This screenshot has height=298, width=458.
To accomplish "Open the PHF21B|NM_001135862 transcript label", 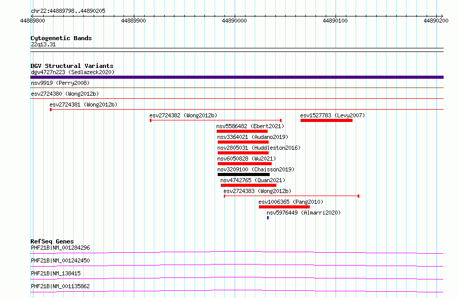I will coord(60,286).
